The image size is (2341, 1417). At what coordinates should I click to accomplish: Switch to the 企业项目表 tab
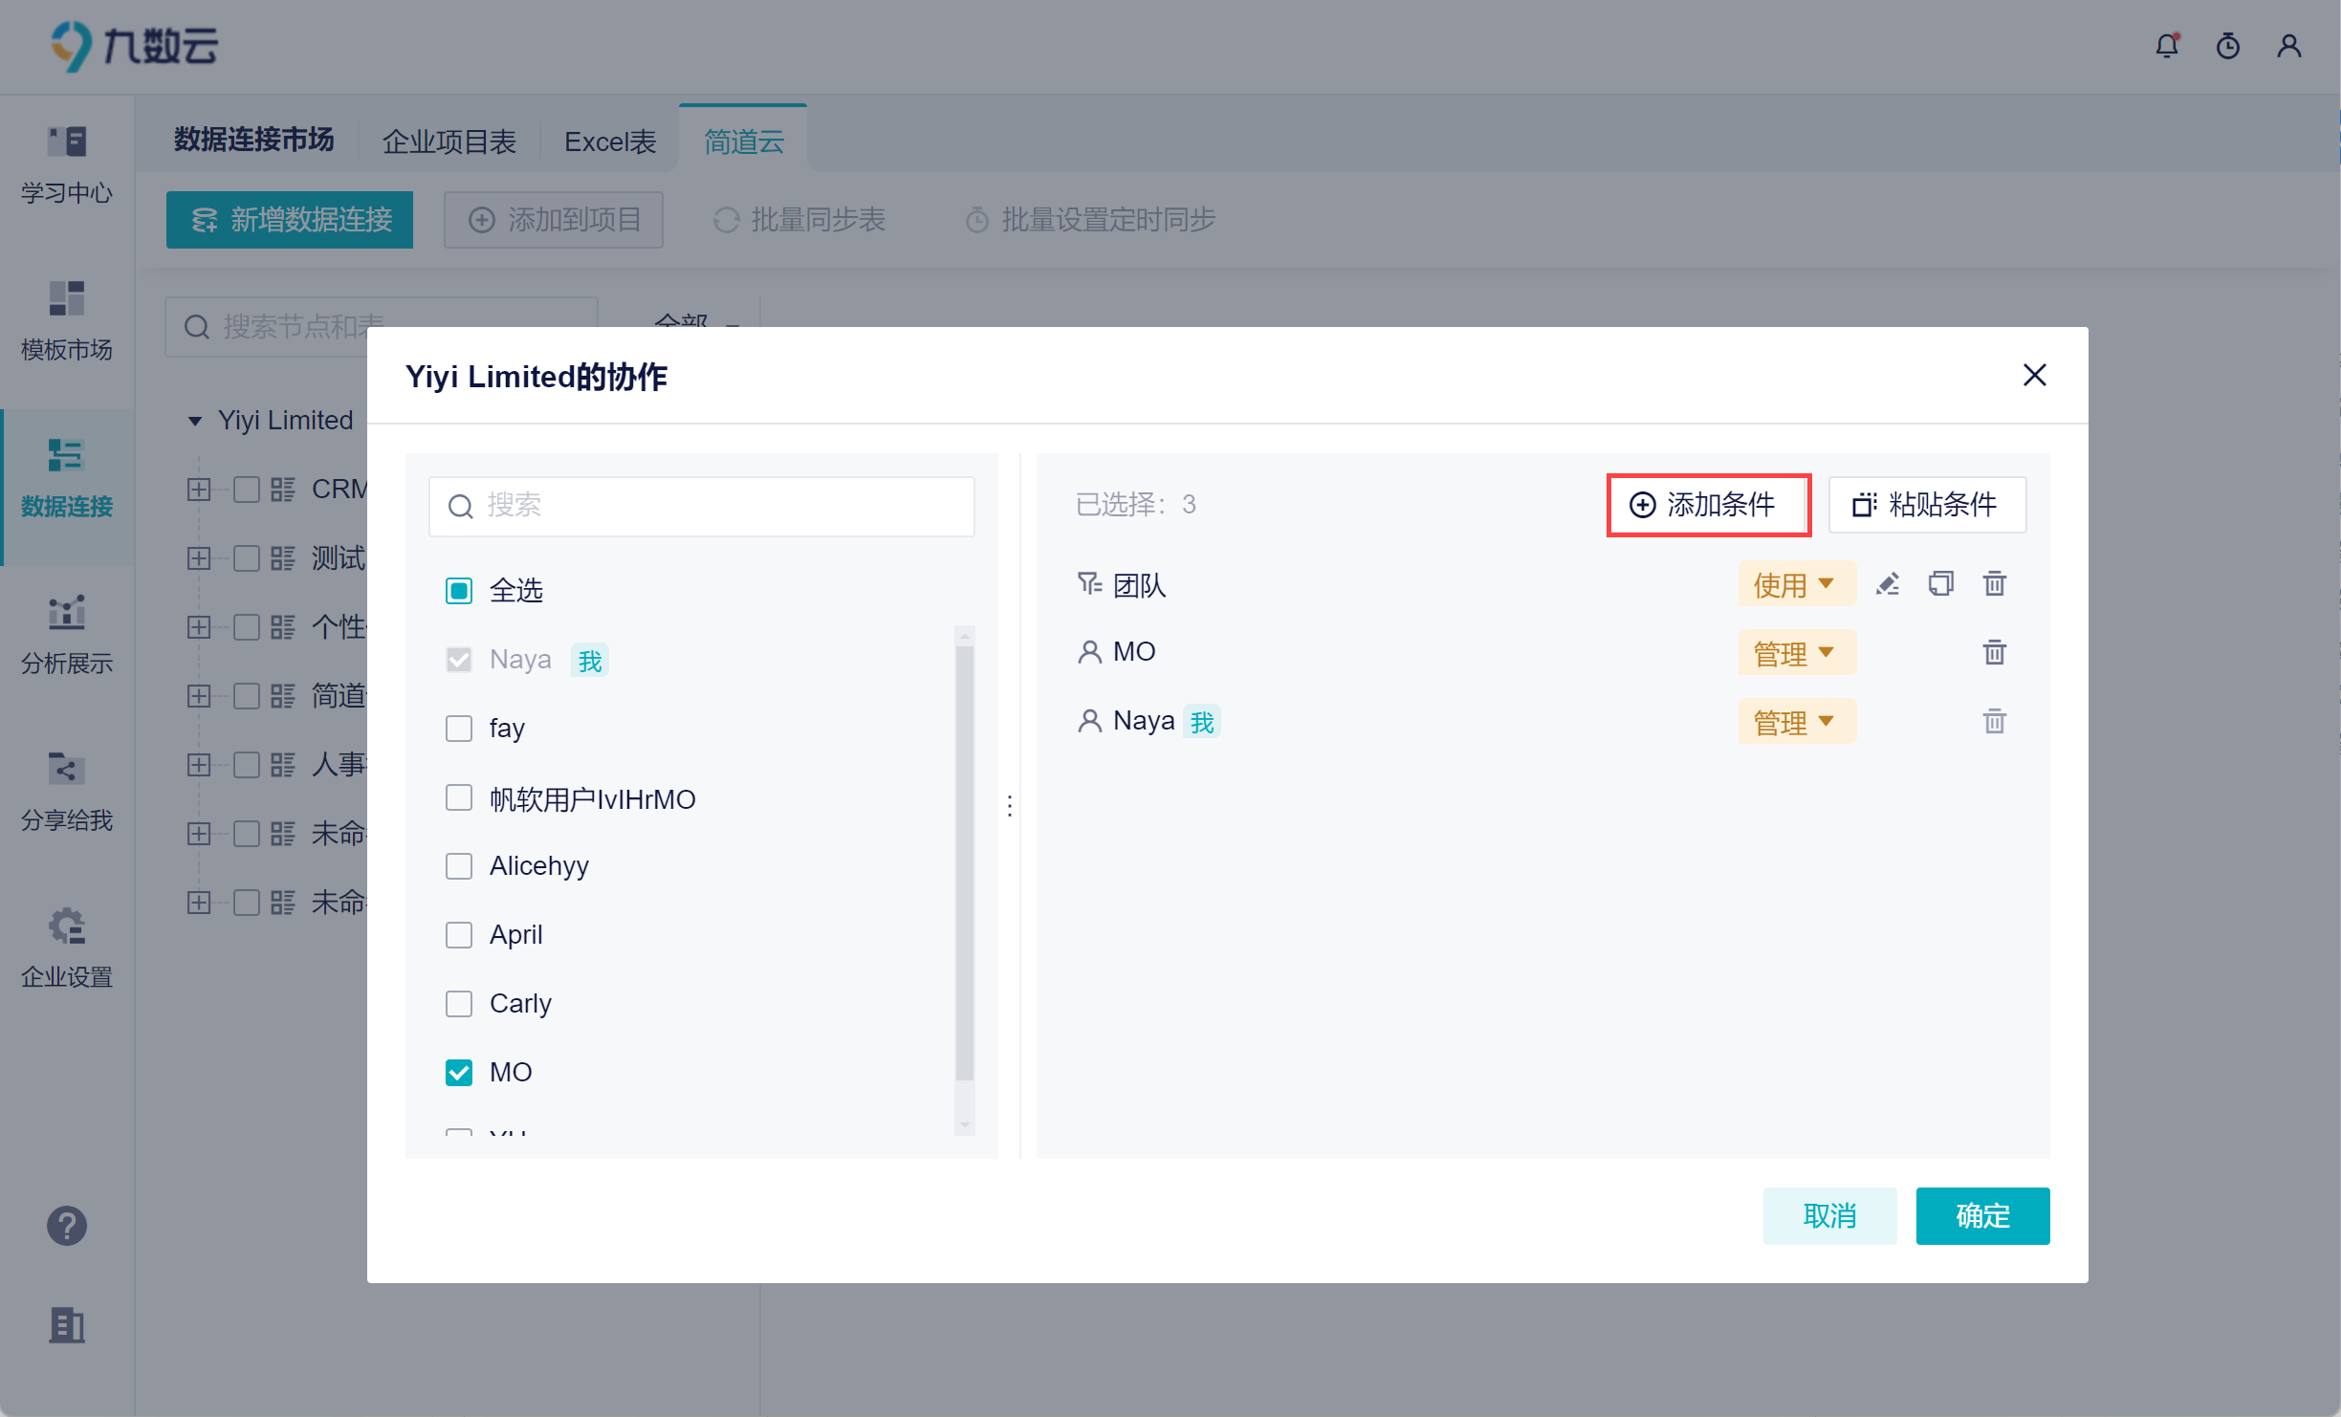coord(449,142)
